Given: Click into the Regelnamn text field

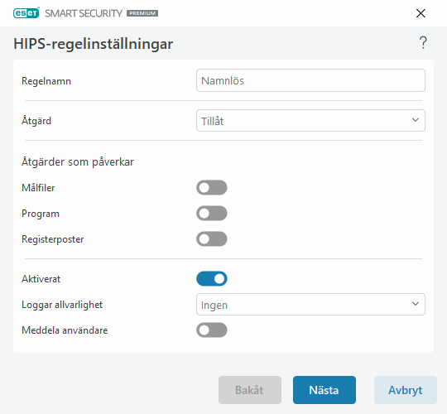Looking at the screenshot, I should tap(310, 80).
